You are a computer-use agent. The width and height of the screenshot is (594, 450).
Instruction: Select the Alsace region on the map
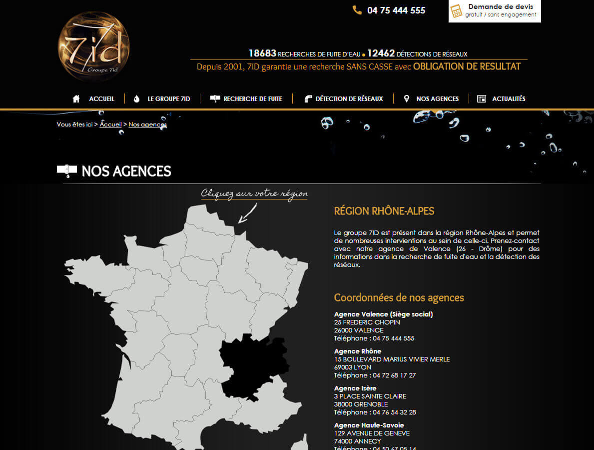click(297, 282)
